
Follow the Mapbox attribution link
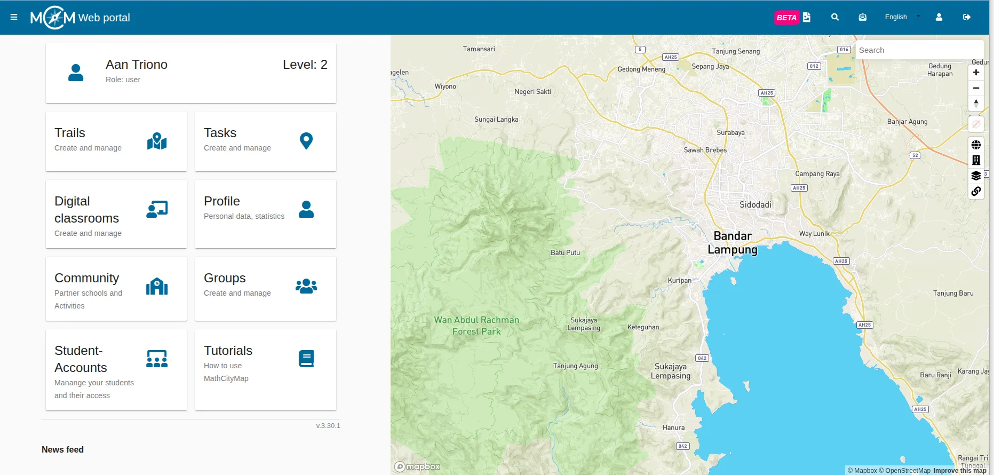click(x=862, y=471)
